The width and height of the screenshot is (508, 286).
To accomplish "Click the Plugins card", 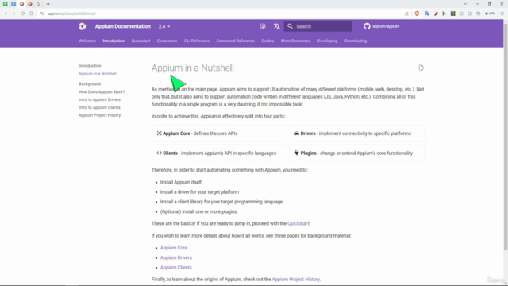I will tap(356, 153).
